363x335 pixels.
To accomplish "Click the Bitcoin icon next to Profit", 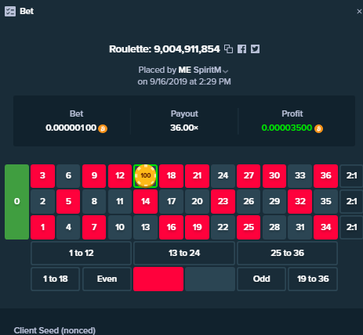I will coord(318,128).
